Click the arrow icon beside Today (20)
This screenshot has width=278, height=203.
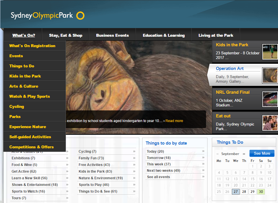[203, 151]
